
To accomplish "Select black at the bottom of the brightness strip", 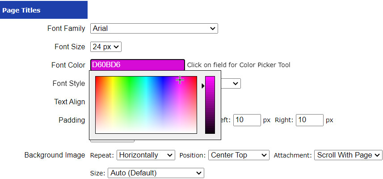I will 210,132.
